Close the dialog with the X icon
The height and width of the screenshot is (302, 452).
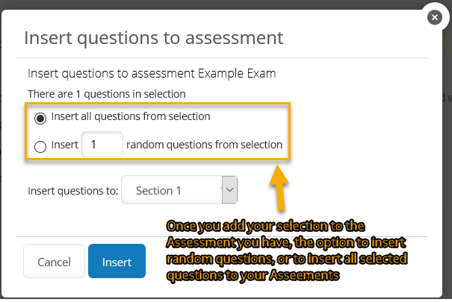[434, 18]
